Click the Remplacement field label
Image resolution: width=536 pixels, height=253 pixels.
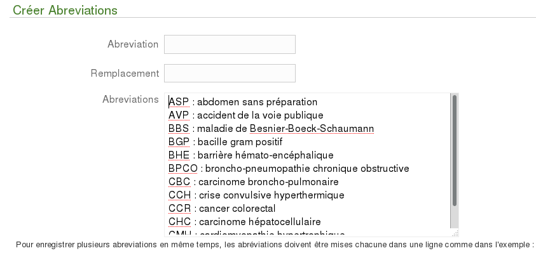[125, 74]
